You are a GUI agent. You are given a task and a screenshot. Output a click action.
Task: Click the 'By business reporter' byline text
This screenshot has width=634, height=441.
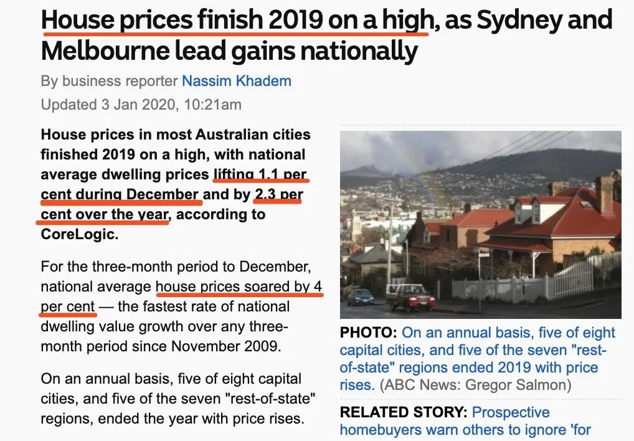pyautogui.click(x=109, y=81)
